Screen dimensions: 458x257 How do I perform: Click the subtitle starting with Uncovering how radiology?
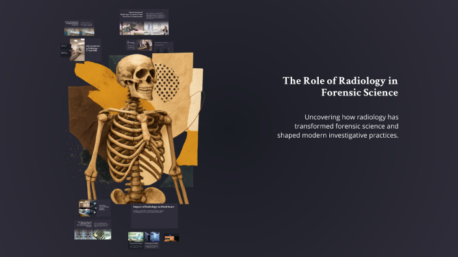pos(338,126)
